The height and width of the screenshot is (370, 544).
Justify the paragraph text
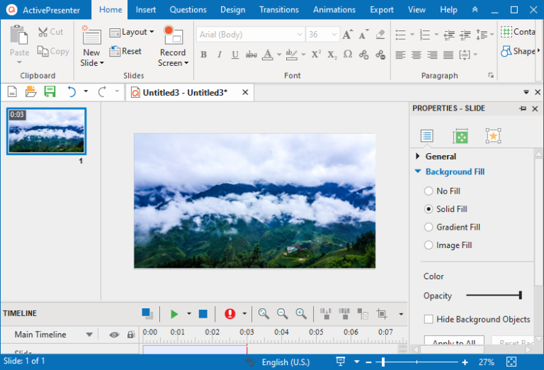(448, 55)
